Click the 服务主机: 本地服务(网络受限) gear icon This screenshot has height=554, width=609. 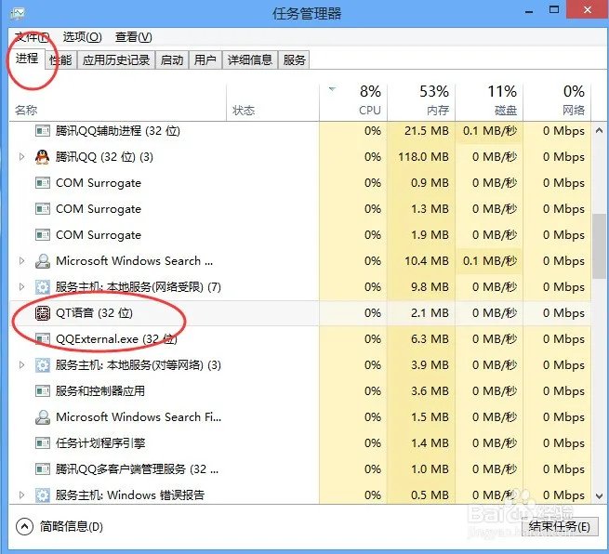tap(43, 287)
